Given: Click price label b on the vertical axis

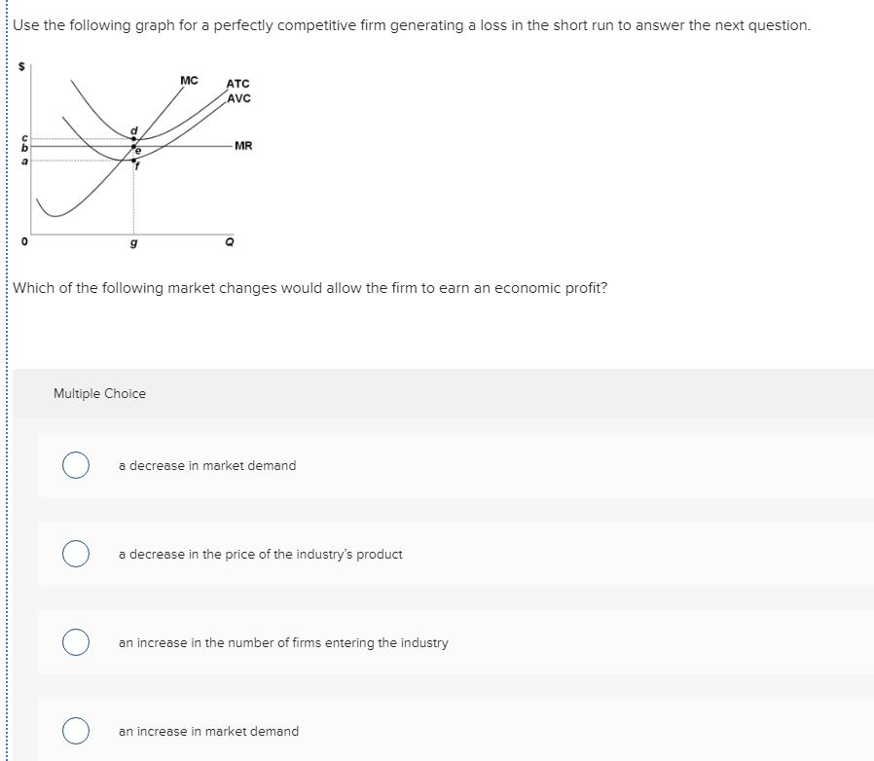Looking at the screenshot, I should click(x=24, y=147).
